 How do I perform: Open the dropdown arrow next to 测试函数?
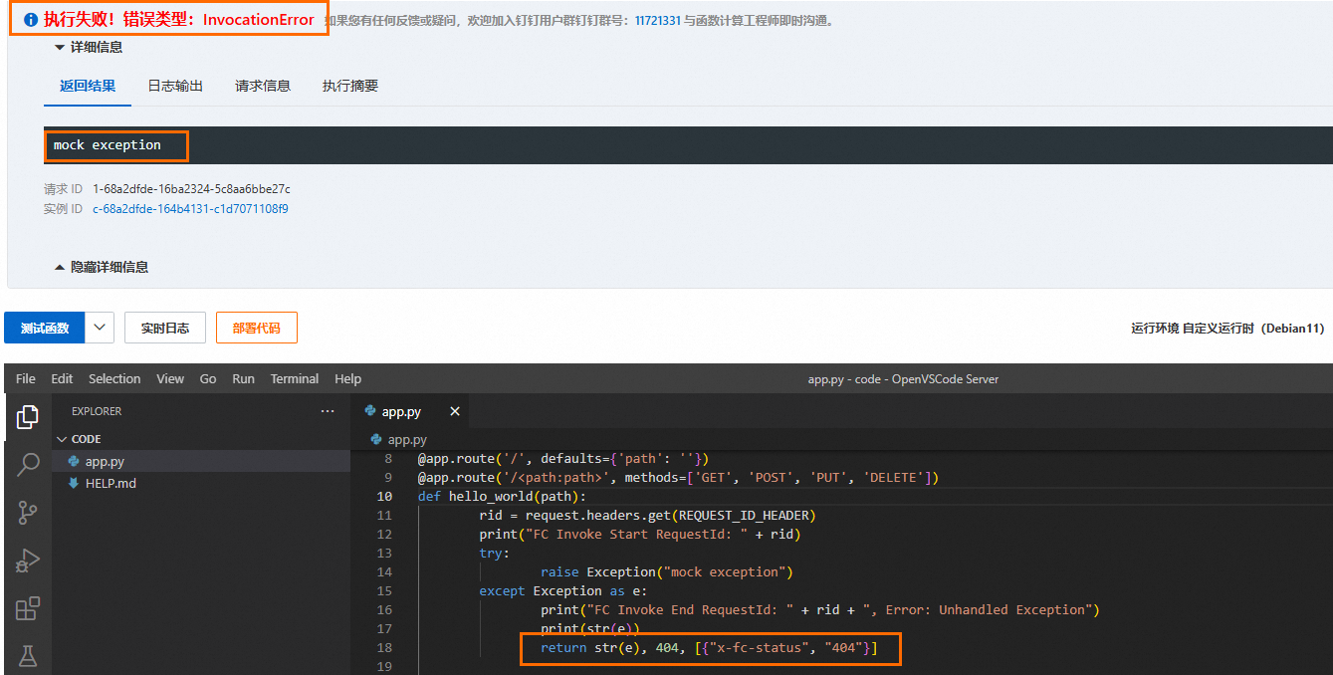[x=100, y=328]
